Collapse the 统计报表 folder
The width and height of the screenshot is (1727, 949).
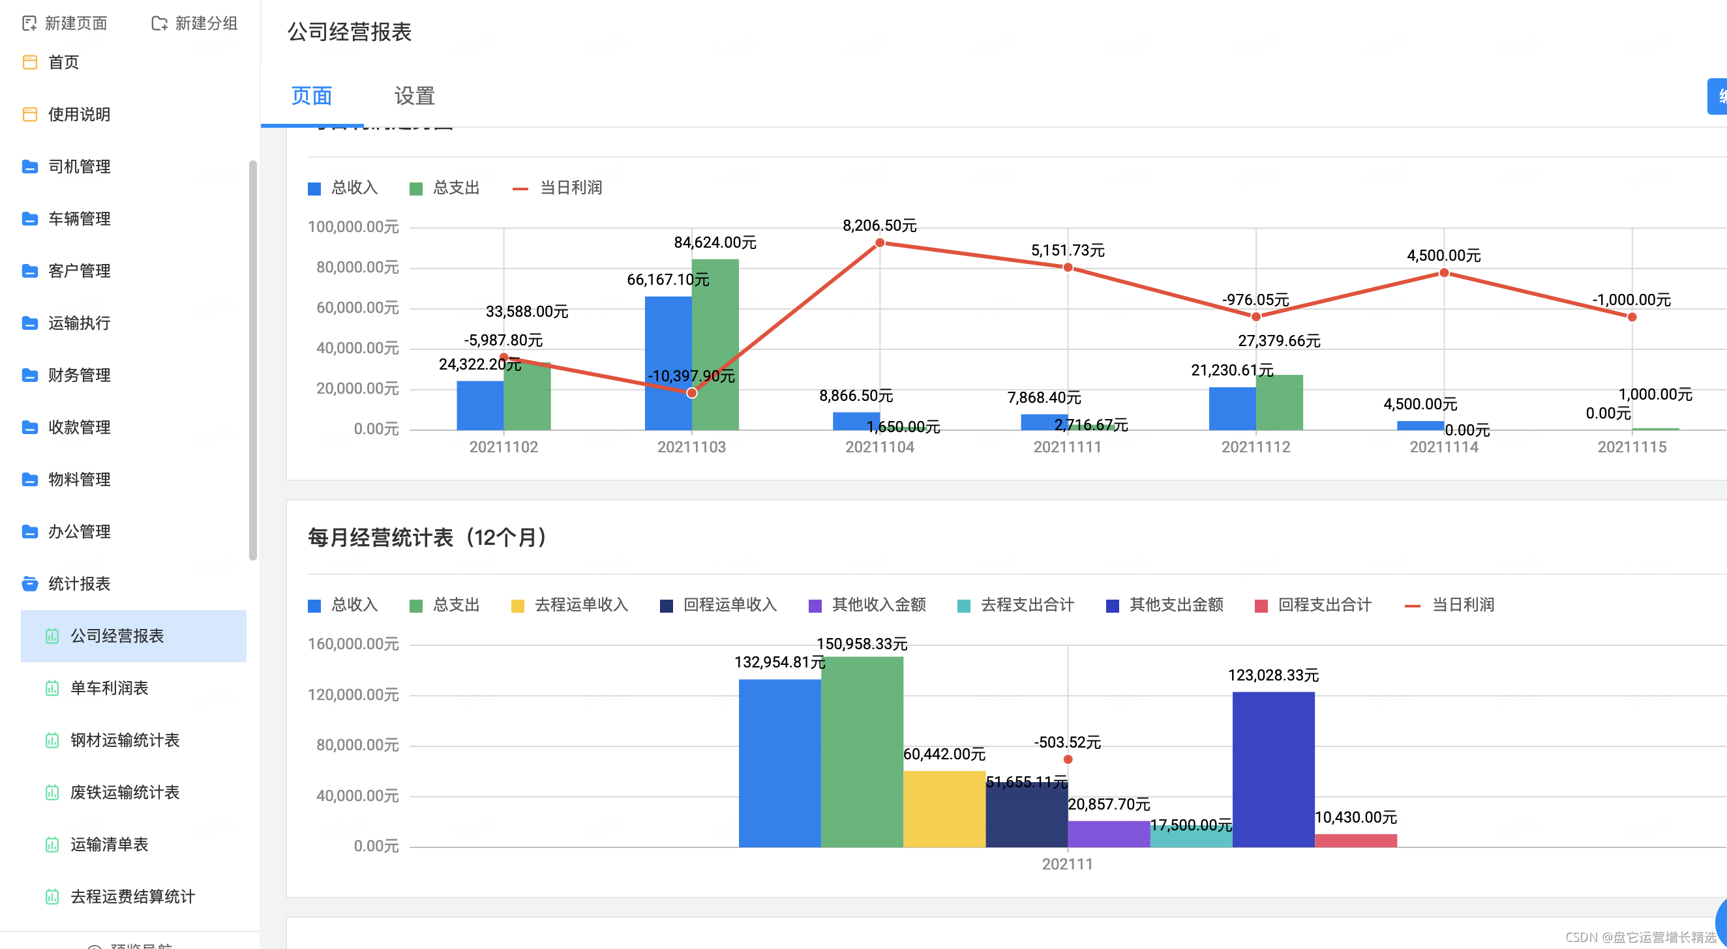click(x=79, y=584)
